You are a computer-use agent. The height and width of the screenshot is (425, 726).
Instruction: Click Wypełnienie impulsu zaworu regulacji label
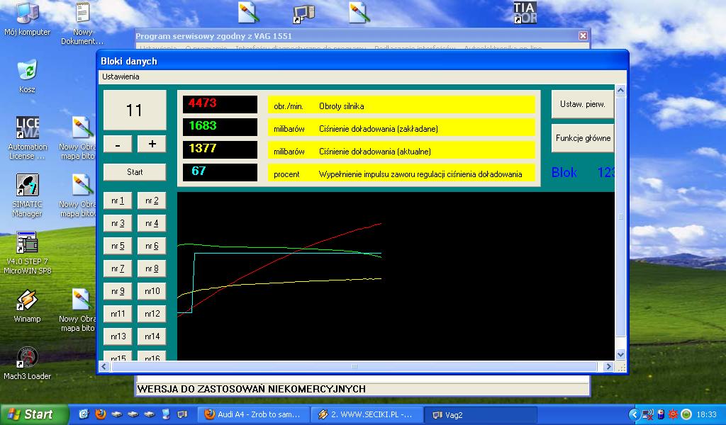pyautogui.click(x=420, y=174)
